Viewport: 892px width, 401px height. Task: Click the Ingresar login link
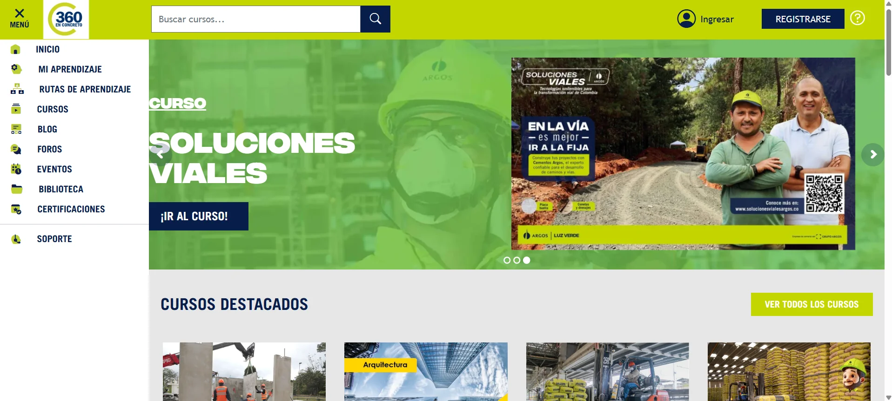[717, 19]
